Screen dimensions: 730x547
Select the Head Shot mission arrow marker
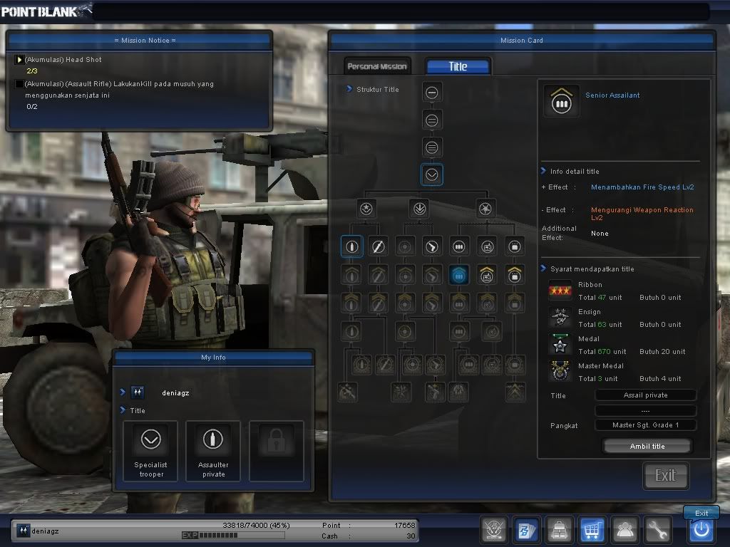19,60
